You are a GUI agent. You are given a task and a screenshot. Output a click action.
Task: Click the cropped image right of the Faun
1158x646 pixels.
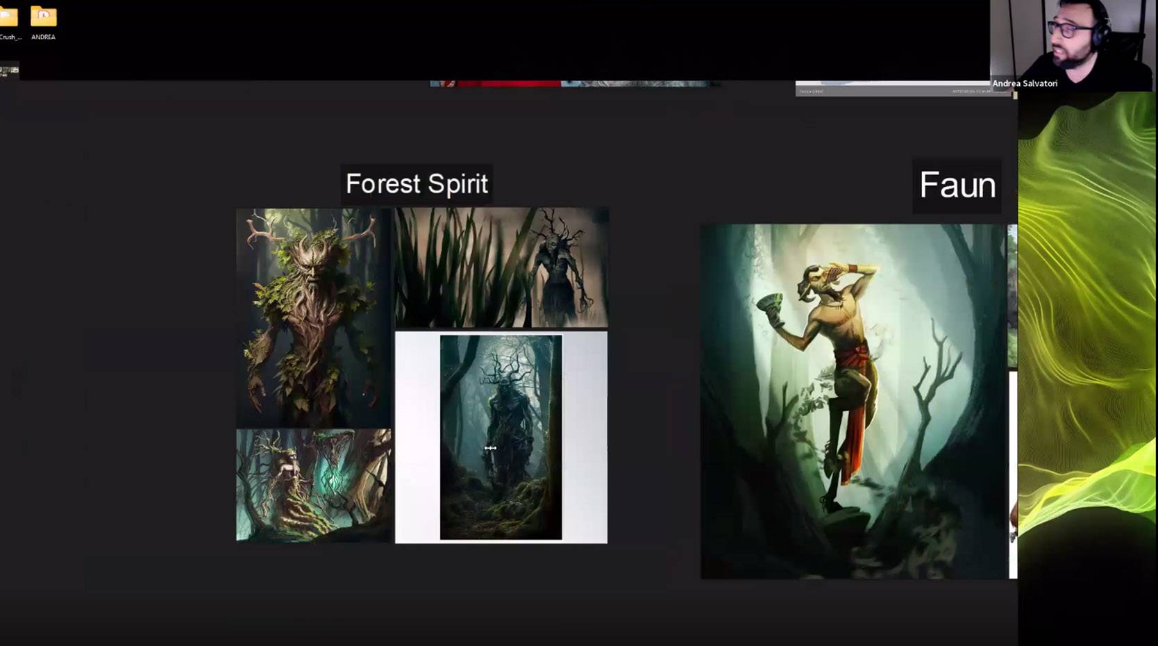pos(1012,295)
